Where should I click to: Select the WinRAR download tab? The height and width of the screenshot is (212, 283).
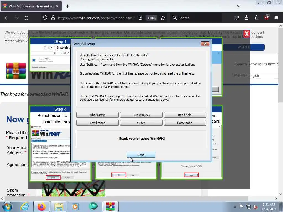[31, 6]
